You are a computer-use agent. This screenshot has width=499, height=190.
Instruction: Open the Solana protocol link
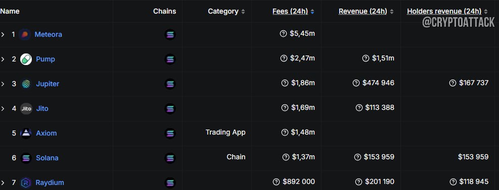[x=47, y=158]
